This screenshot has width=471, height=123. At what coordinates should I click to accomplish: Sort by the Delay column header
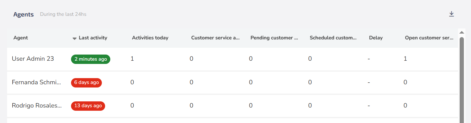tap(376, 38)
